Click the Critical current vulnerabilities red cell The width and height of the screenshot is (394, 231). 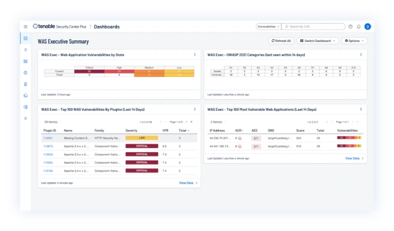[x=89, y=72]
